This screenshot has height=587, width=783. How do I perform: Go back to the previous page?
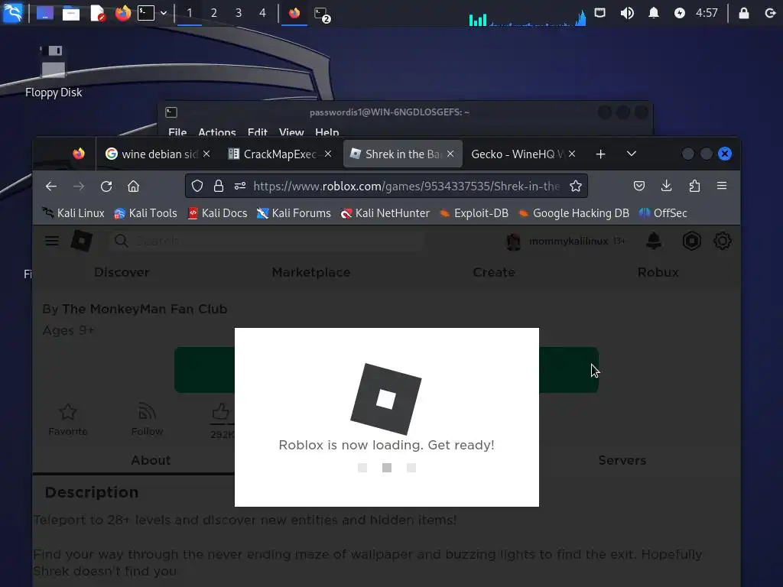[x=51, y=186]
